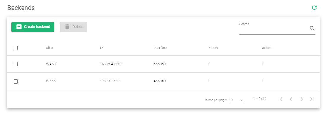This screenshot has width=331, height=116.
Task: Sort by Priority column header
Action: (213, 48)
